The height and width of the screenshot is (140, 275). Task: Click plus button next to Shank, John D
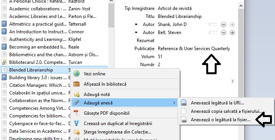tap(232, 24)
